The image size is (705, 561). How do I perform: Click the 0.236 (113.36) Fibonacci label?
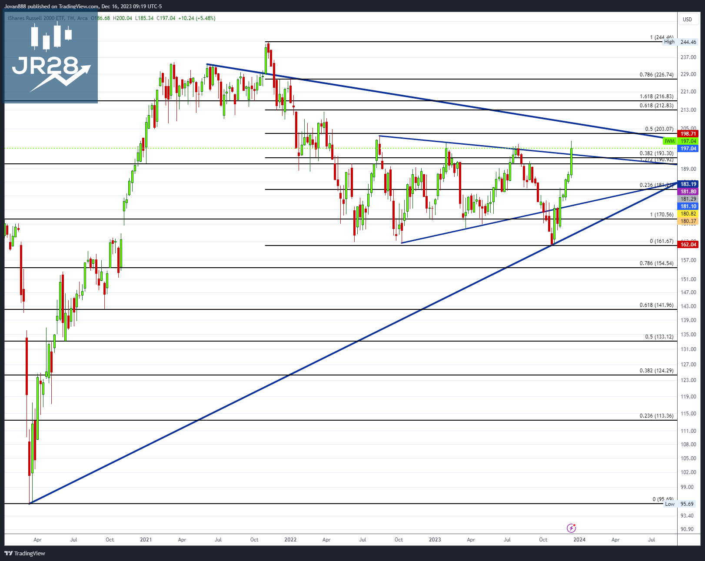coord(656,416)
